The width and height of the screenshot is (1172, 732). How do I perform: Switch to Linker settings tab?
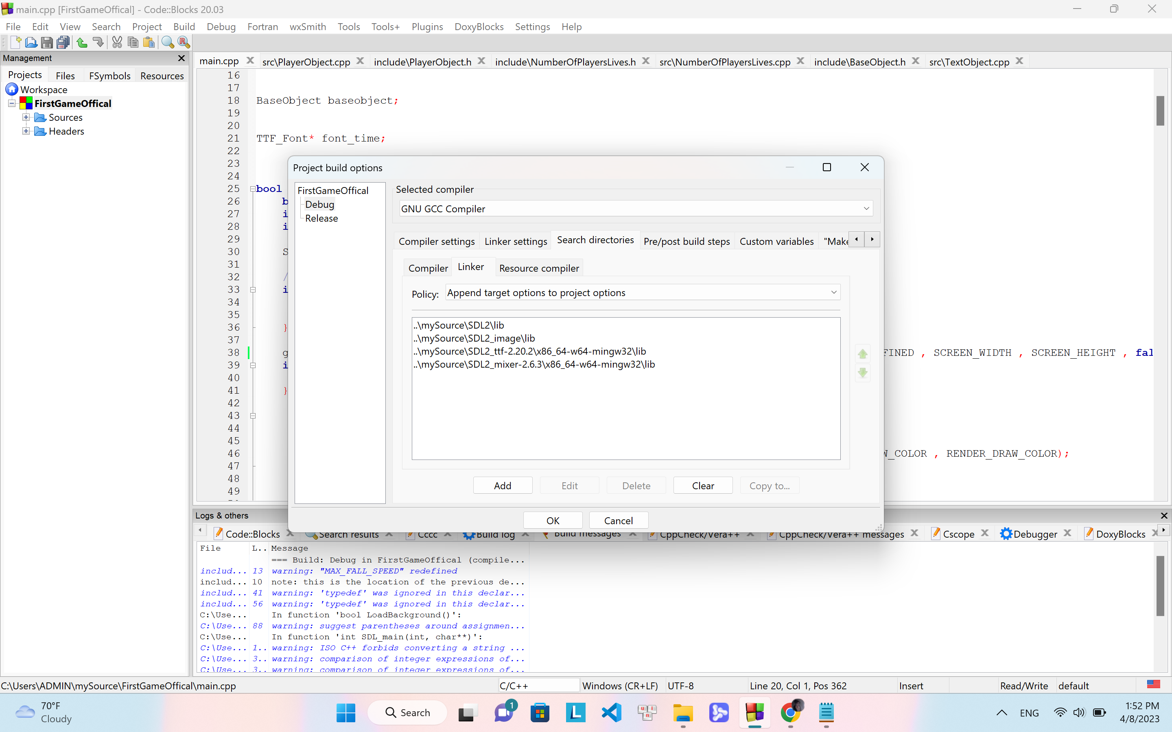coord(516,241)
